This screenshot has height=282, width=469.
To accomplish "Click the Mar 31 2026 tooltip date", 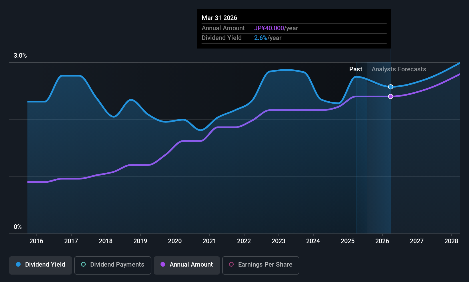I will click(x=219, y=18).
